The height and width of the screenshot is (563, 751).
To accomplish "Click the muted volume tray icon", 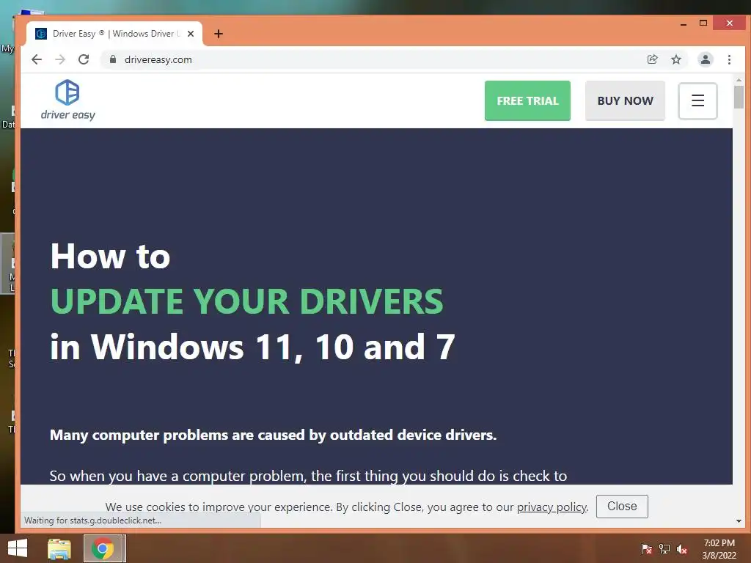I will (682, 548).
